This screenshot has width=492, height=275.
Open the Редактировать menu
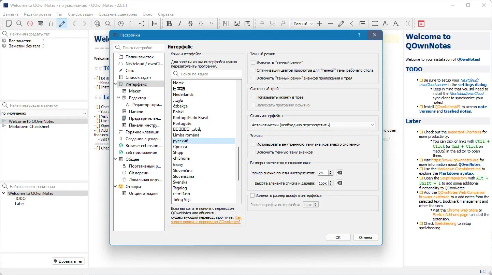tap(38, 14)
